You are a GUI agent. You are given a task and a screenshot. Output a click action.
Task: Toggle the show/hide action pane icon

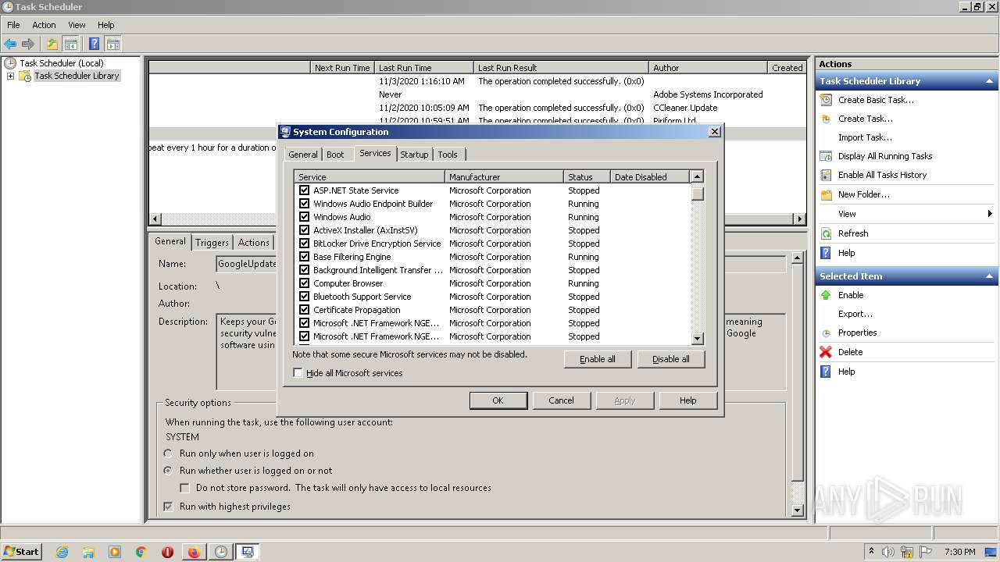click(112, 44)
